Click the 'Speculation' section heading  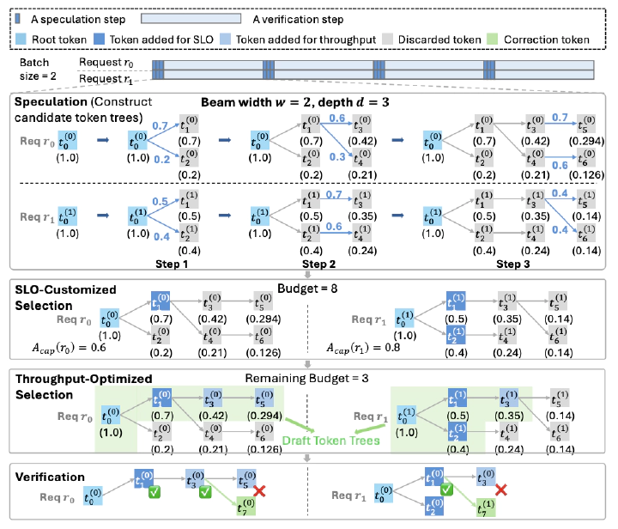(51, 101)
